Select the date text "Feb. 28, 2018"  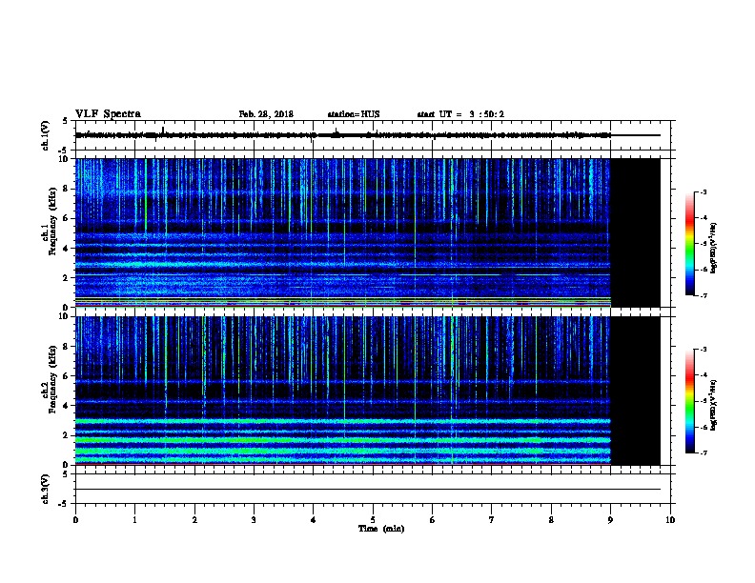point(266,114)
